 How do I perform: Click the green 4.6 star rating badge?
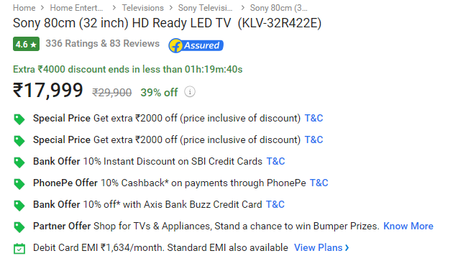coord(26,44)
